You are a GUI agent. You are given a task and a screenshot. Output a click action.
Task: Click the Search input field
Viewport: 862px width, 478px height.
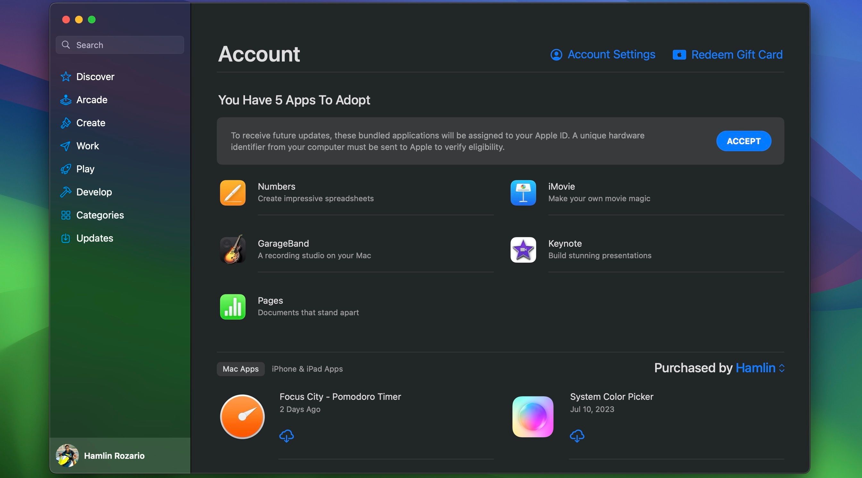(120, 45)
